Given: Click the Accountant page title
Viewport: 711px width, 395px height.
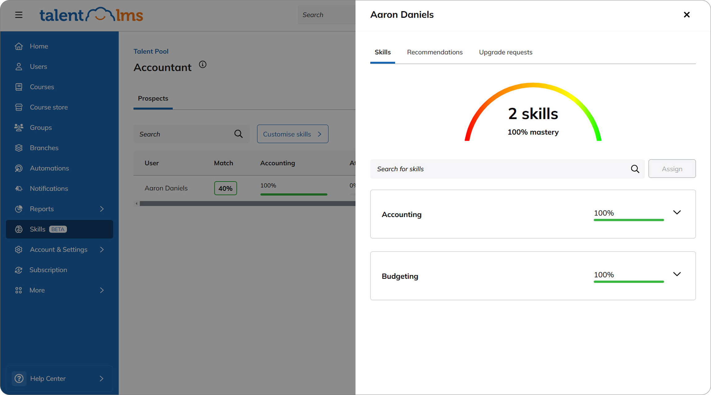Looking at the screenshot, I should pyautogui.click(x=162, y=68).
